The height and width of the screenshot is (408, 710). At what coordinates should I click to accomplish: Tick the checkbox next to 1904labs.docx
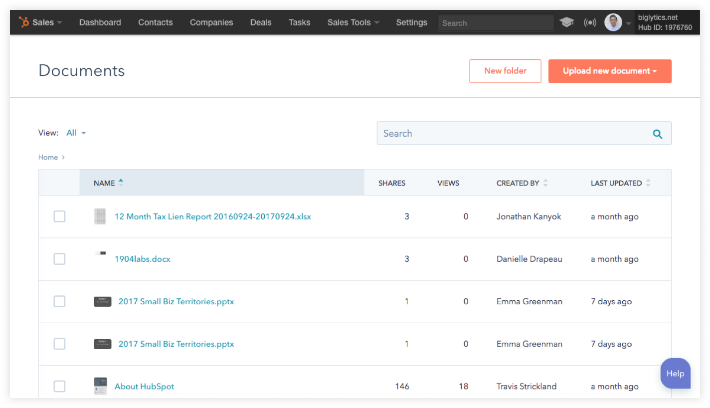pos(59,259)
